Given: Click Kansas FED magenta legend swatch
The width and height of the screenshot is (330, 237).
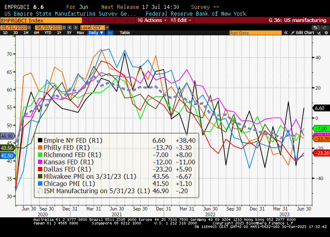Looking at the screenshot, I should (x=40, y=162).
